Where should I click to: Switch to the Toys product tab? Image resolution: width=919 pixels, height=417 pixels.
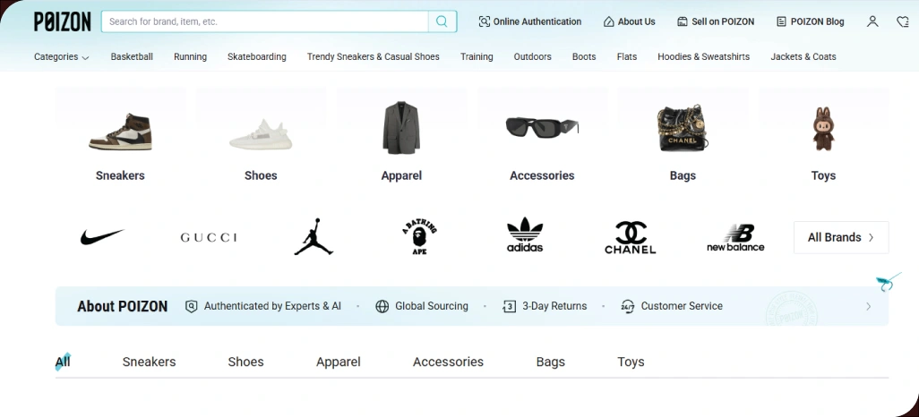(631, 362)
